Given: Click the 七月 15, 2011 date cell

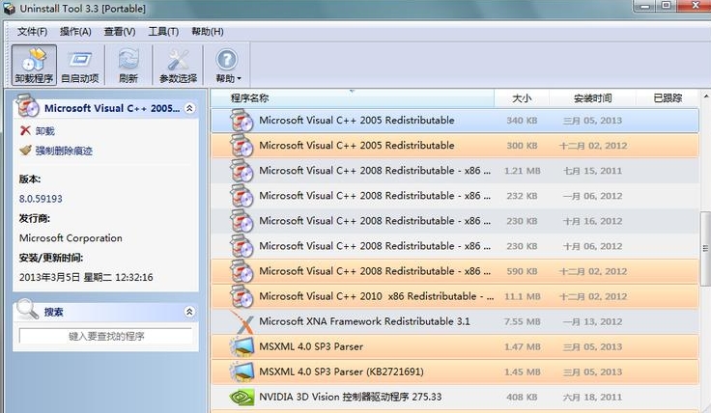Looking at the screenshot, I should pyautogui.click(x=592, y=171).
